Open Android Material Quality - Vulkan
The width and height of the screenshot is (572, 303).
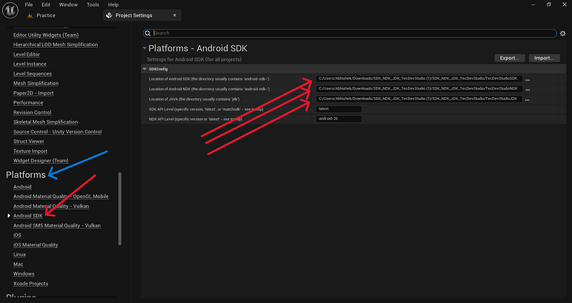pos(51,206)
